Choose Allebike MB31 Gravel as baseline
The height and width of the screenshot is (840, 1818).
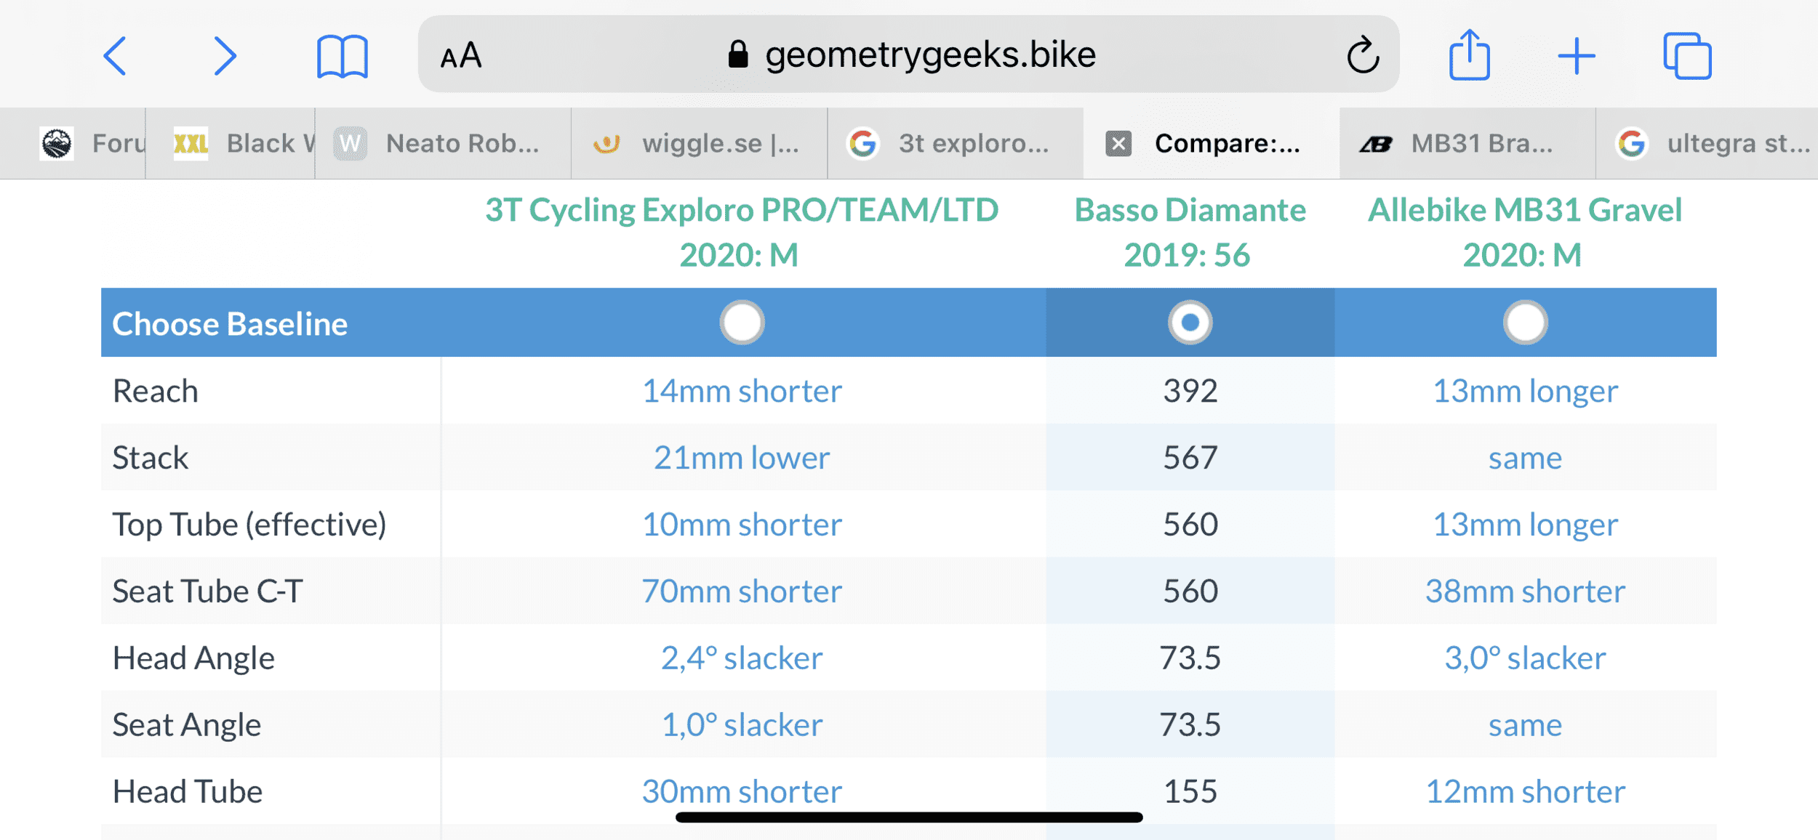(x=1525, y=322)
